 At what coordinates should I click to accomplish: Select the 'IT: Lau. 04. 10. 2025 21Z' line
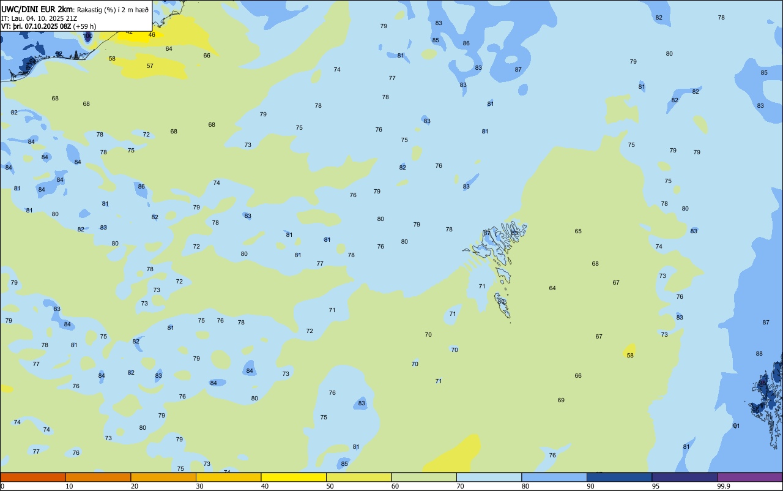39,18
